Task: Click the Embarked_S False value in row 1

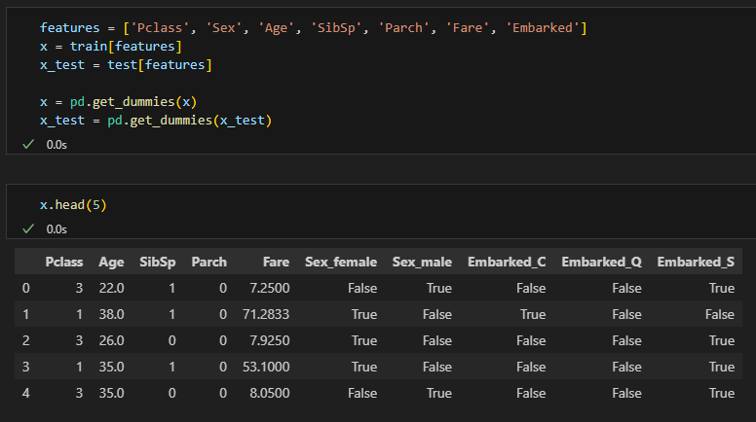Action: (x=720, y=314)
